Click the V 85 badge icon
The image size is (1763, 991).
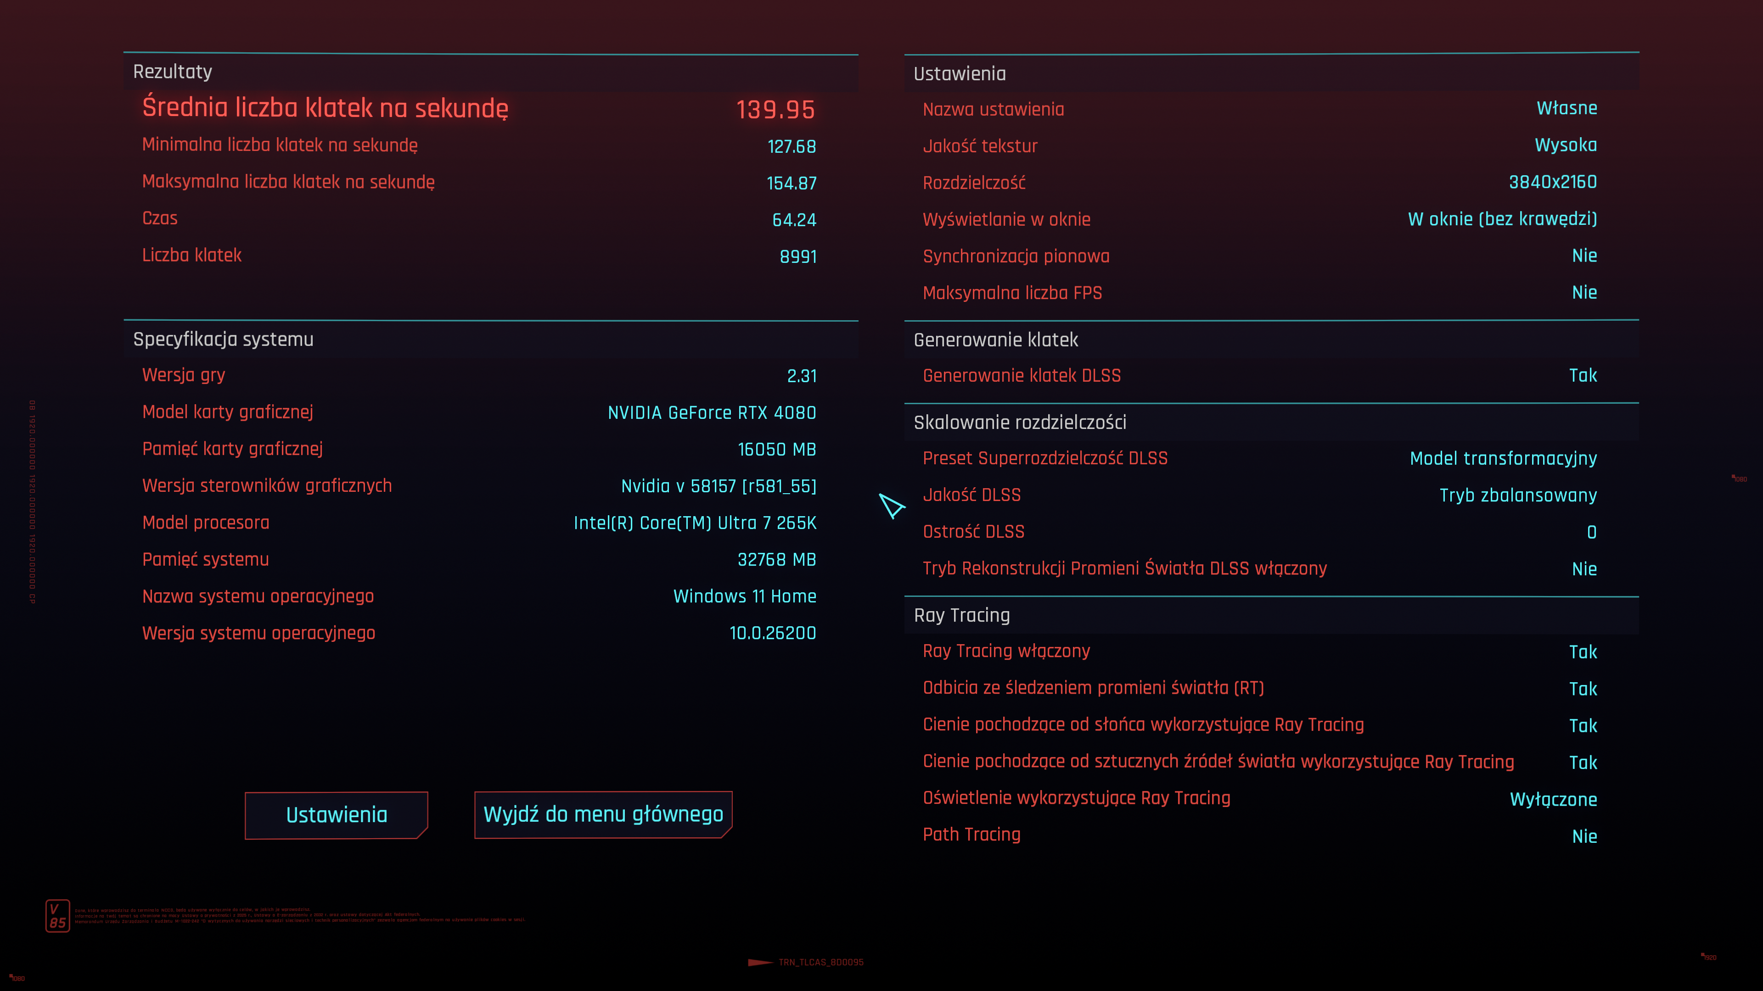(x=57, y=916)
